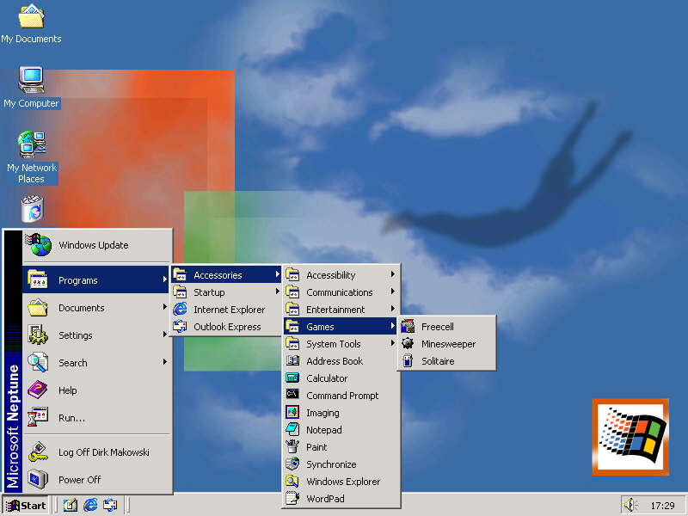Launch Internet Explorer from the Quick Launch bar
The width and height of the screenshot is (688, 516).
[89, 505]
